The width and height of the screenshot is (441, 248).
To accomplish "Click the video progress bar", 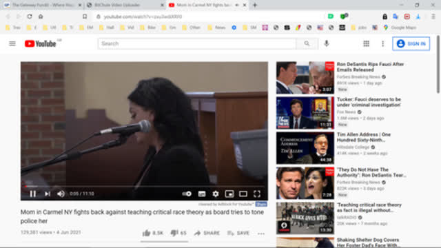I will click(144, 186).
